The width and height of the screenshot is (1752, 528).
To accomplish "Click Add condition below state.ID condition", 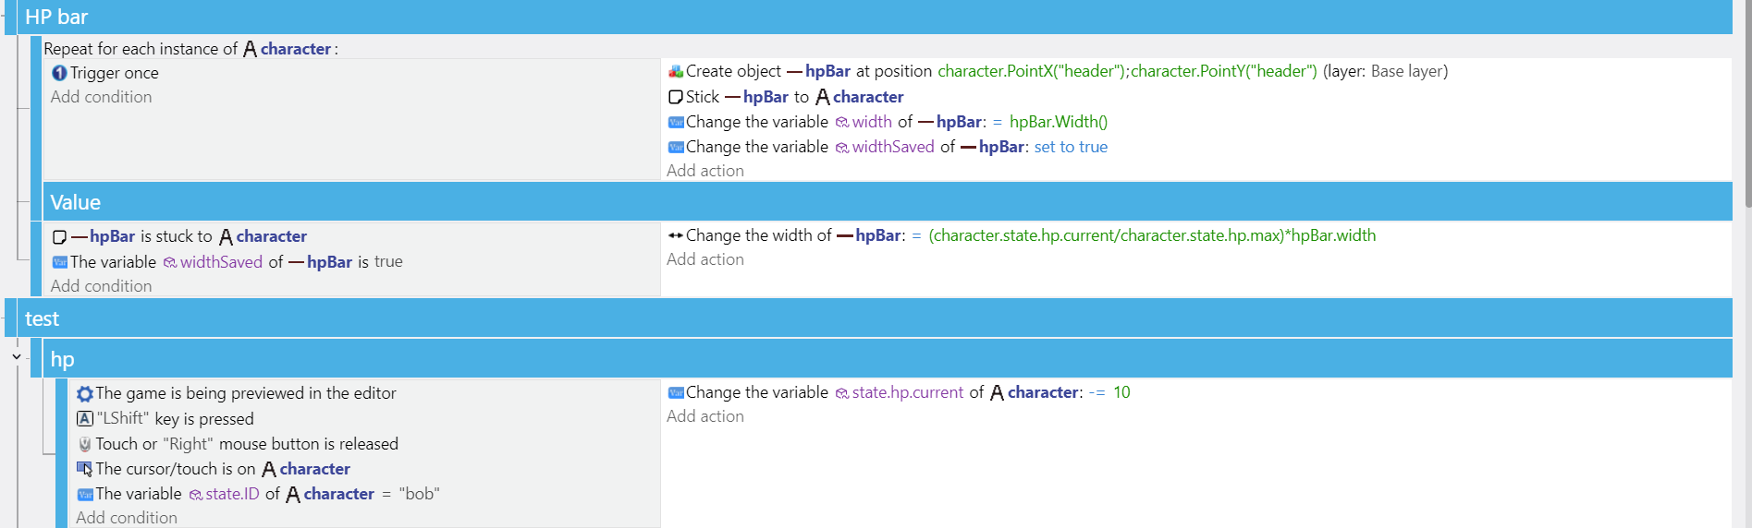I will pyautogui.click(x=127, y=518).
